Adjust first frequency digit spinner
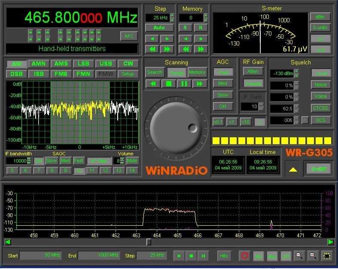 [30, 36]
